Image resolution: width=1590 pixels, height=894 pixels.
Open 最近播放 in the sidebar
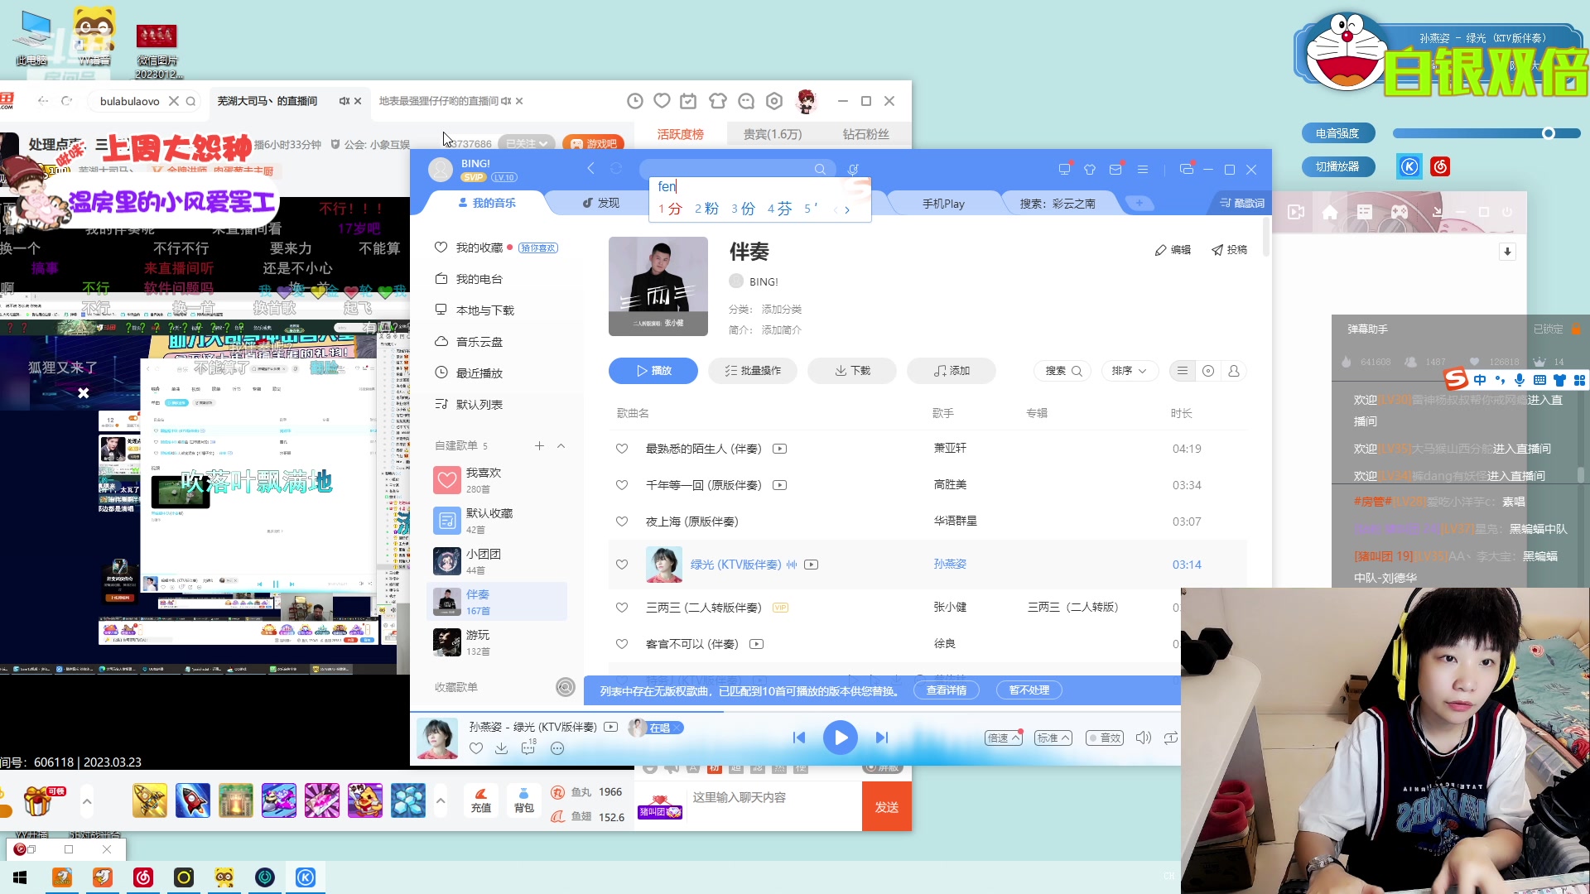(479, 373)
